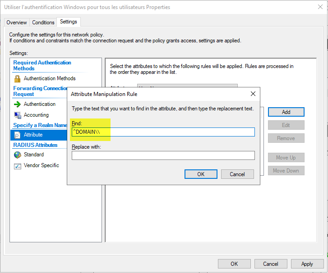Click Cancel in the Properties window footer
This screenshot has width=328, height=273.
point(271,264)
